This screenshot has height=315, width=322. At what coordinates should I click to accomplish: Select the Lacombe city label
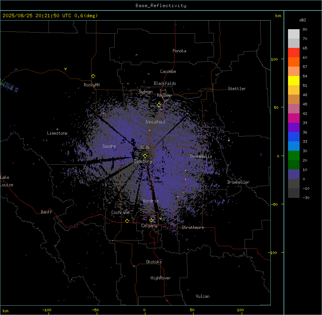point(168,71)
